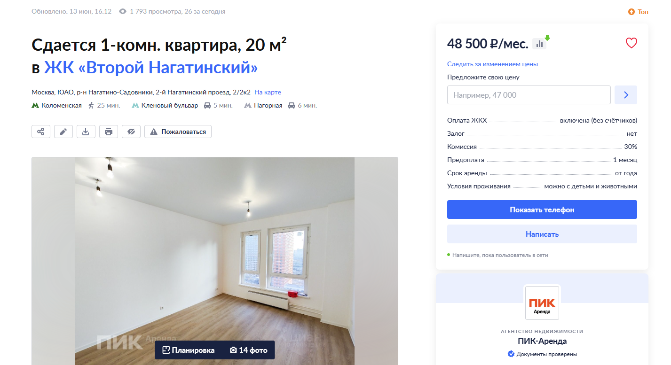
Task: Click the pencil note icon
Action: point(63,132)
